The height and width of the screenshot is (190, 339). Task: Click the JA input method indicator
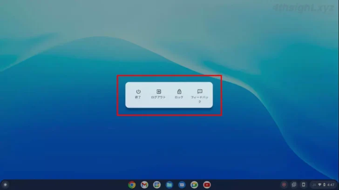click(314, 185)
